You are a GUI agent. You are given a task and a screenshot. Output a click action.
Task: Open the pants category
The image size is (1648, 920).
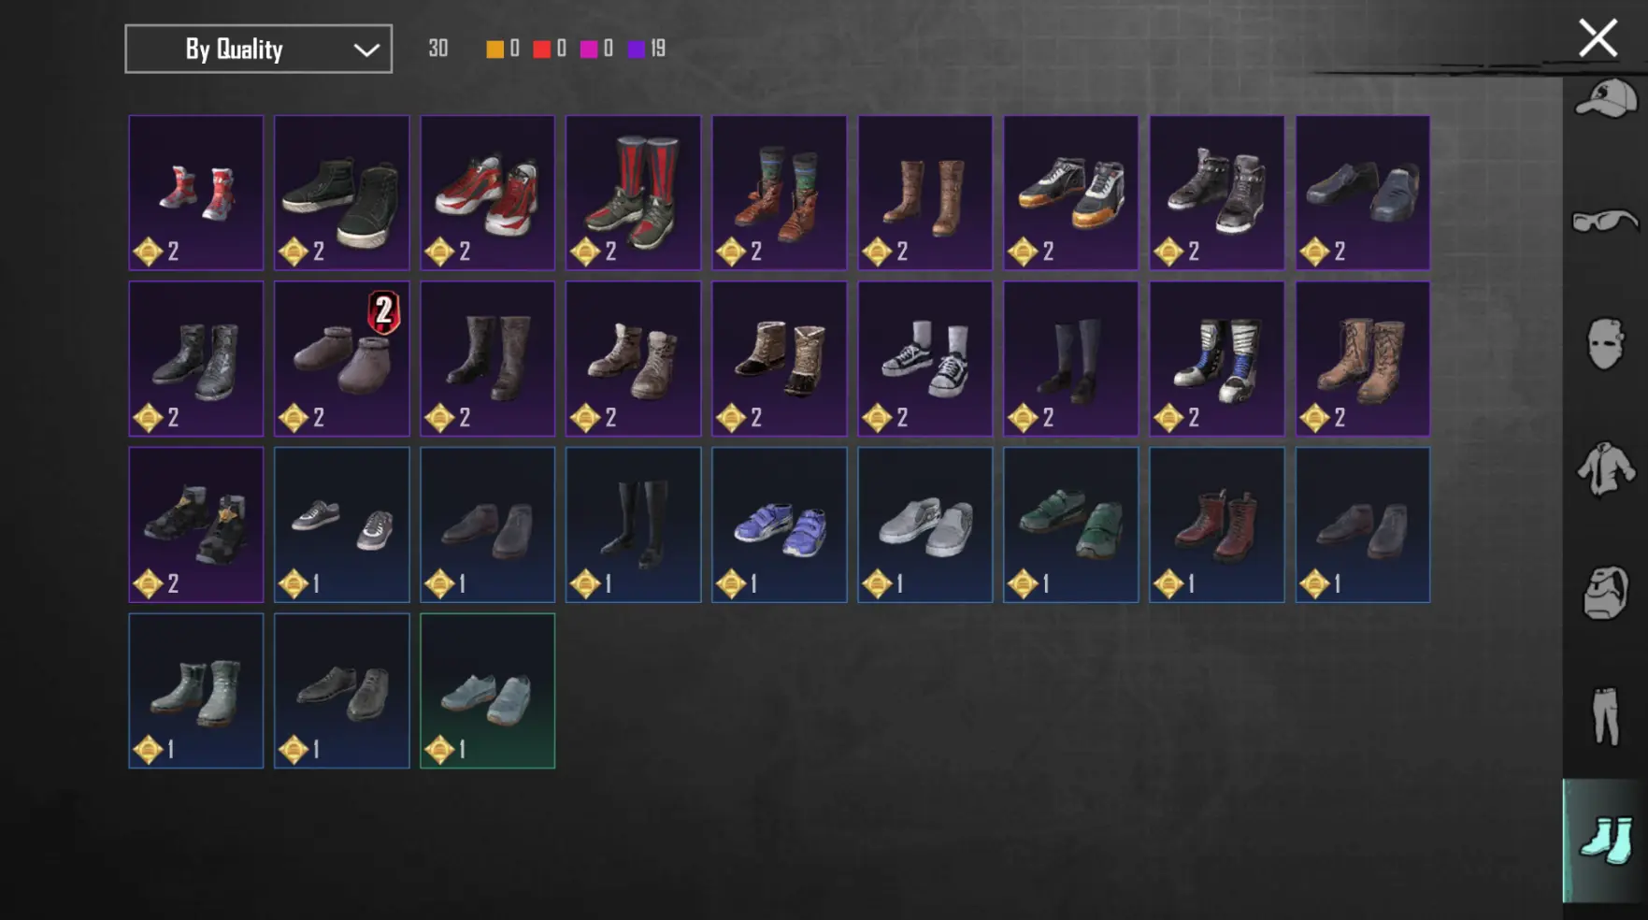pyautogui.click(x=1606, y=715)
